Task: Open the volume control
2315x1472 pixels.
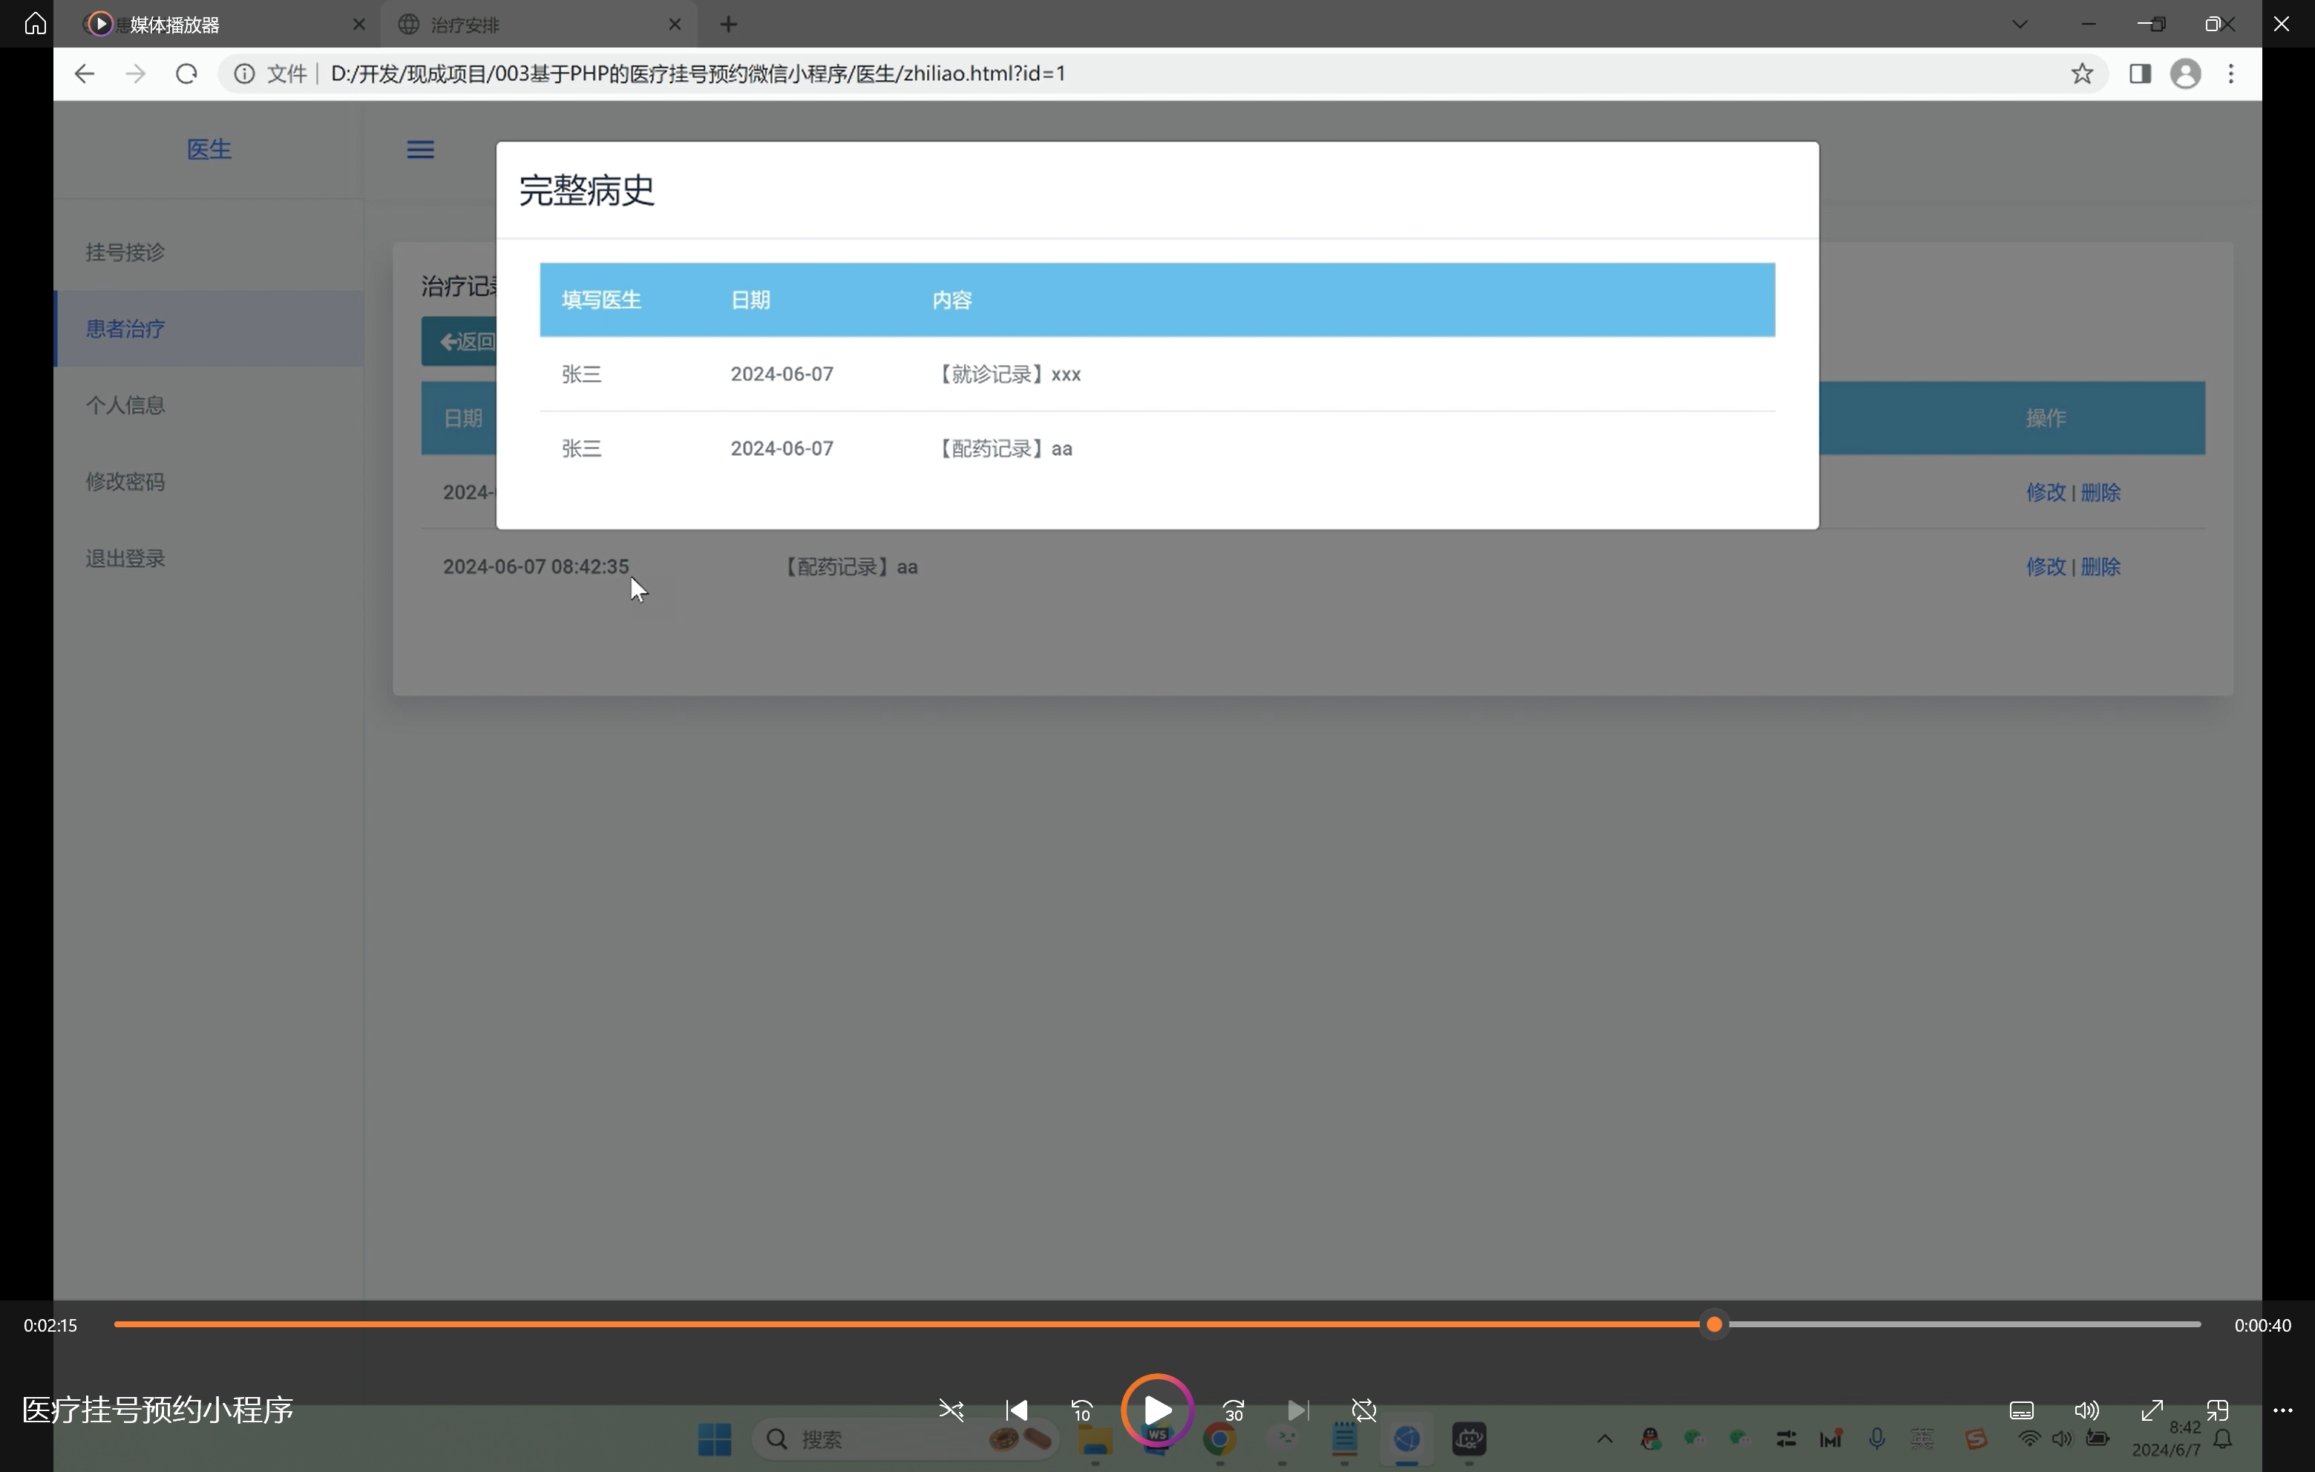Action: (x=2086, y=1410)
